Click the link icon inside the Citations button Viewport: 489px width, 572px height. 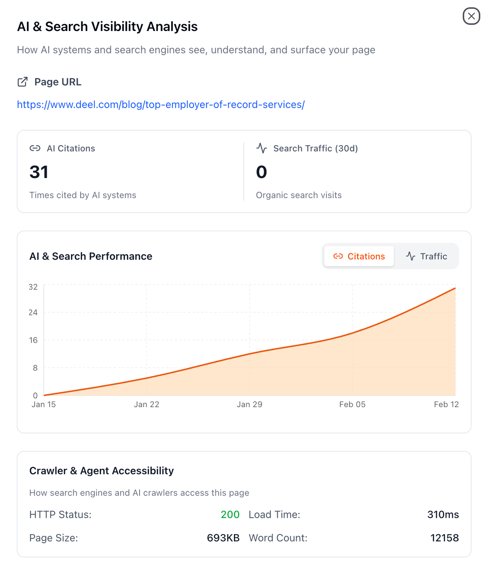(337, 256)
